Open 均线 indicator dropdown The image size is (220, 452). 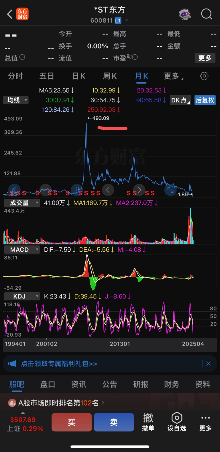click(x=16, y=100)
